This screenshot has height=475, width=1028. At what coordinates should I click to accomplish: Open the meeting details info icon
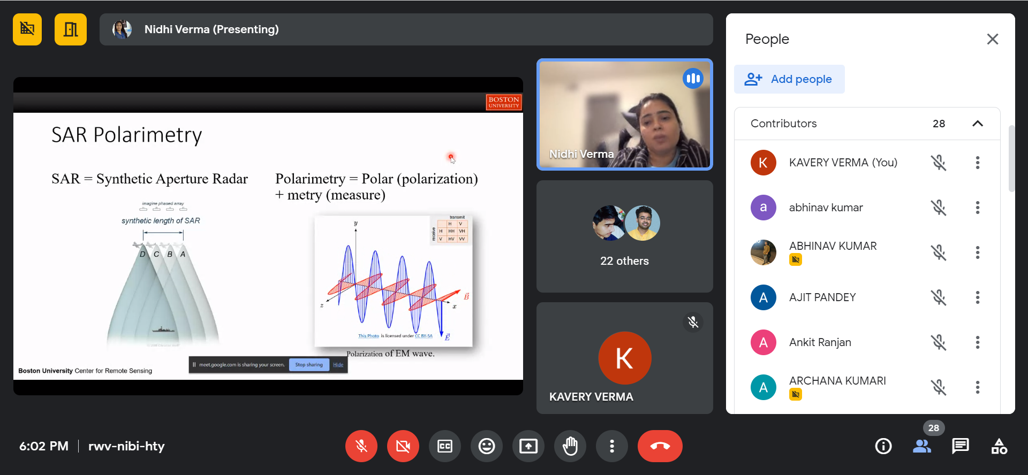883,446
